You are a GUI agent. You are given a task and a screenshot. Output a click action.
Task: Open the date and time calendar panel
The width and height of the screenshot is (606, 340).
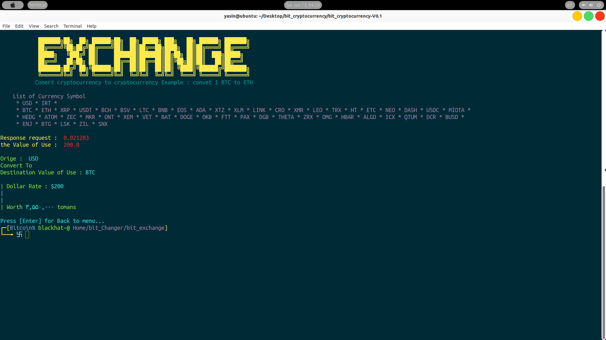[x=303, y=5]
